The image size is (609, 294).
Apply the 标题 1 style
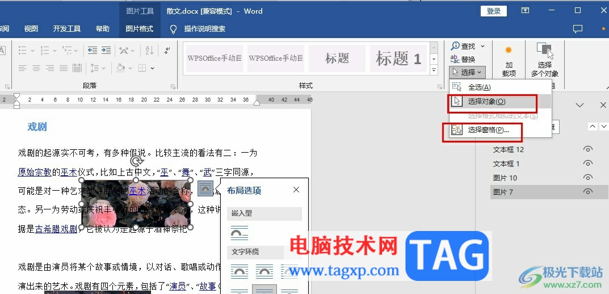[x=398, y=58]
